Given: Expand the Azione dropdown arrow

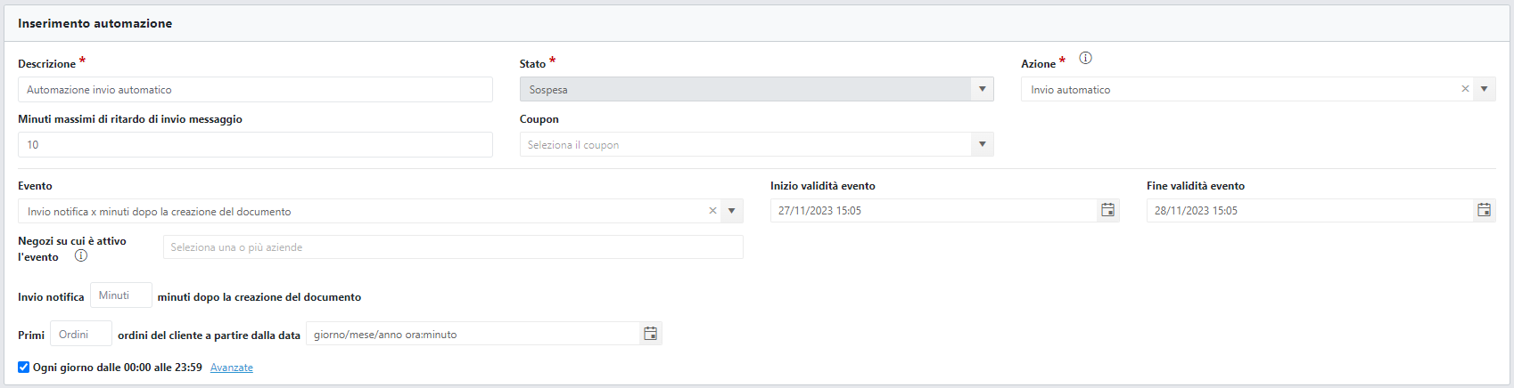Looking at the screenshot, I should (1484, 89).
